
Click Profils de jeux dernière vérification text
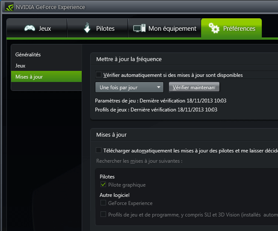coord(156,110)
